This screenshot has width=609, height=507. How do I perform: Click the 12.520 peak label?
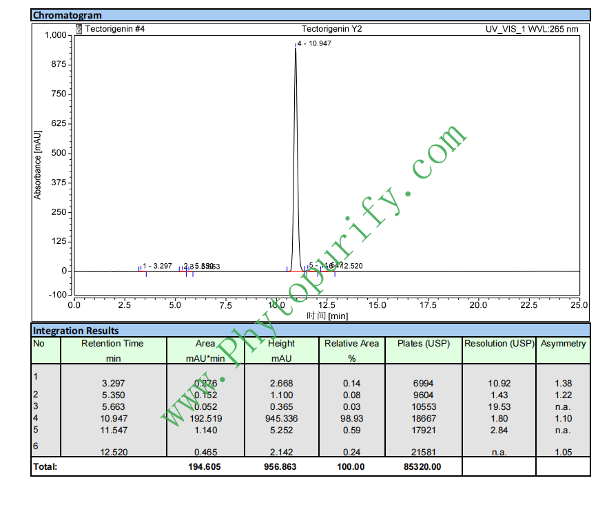[350, 266]
